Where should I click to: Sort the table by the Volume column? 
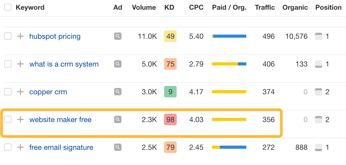(144, 7)
